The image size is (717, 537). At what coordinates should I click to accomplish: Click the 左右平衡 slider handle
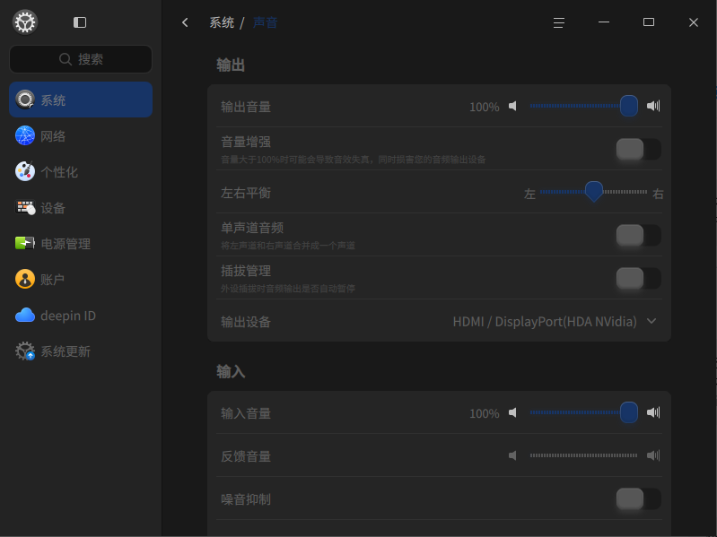[594, 191]
